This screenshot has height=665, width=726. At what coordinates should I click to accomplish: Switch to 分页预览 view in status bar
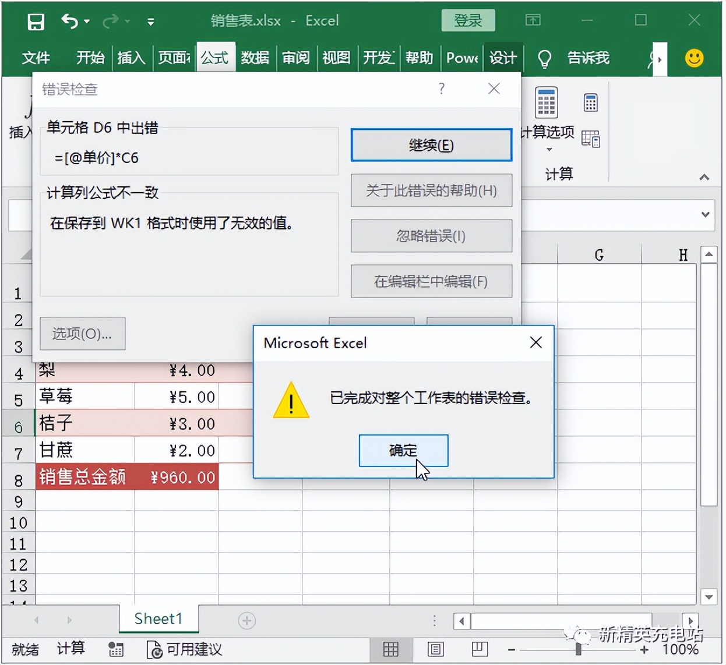click(x=479, y=649)
